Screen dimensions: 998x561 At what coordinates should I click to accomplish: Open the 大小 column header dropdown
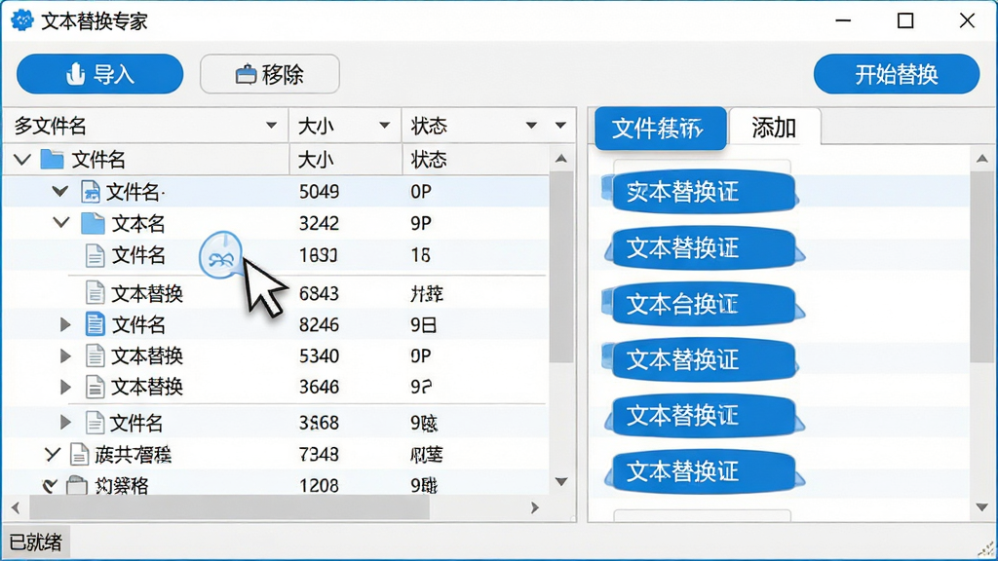tap(384, 126)
